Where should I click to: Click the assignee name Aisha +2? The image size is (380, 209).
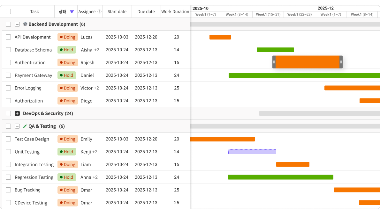coord(90,50)
